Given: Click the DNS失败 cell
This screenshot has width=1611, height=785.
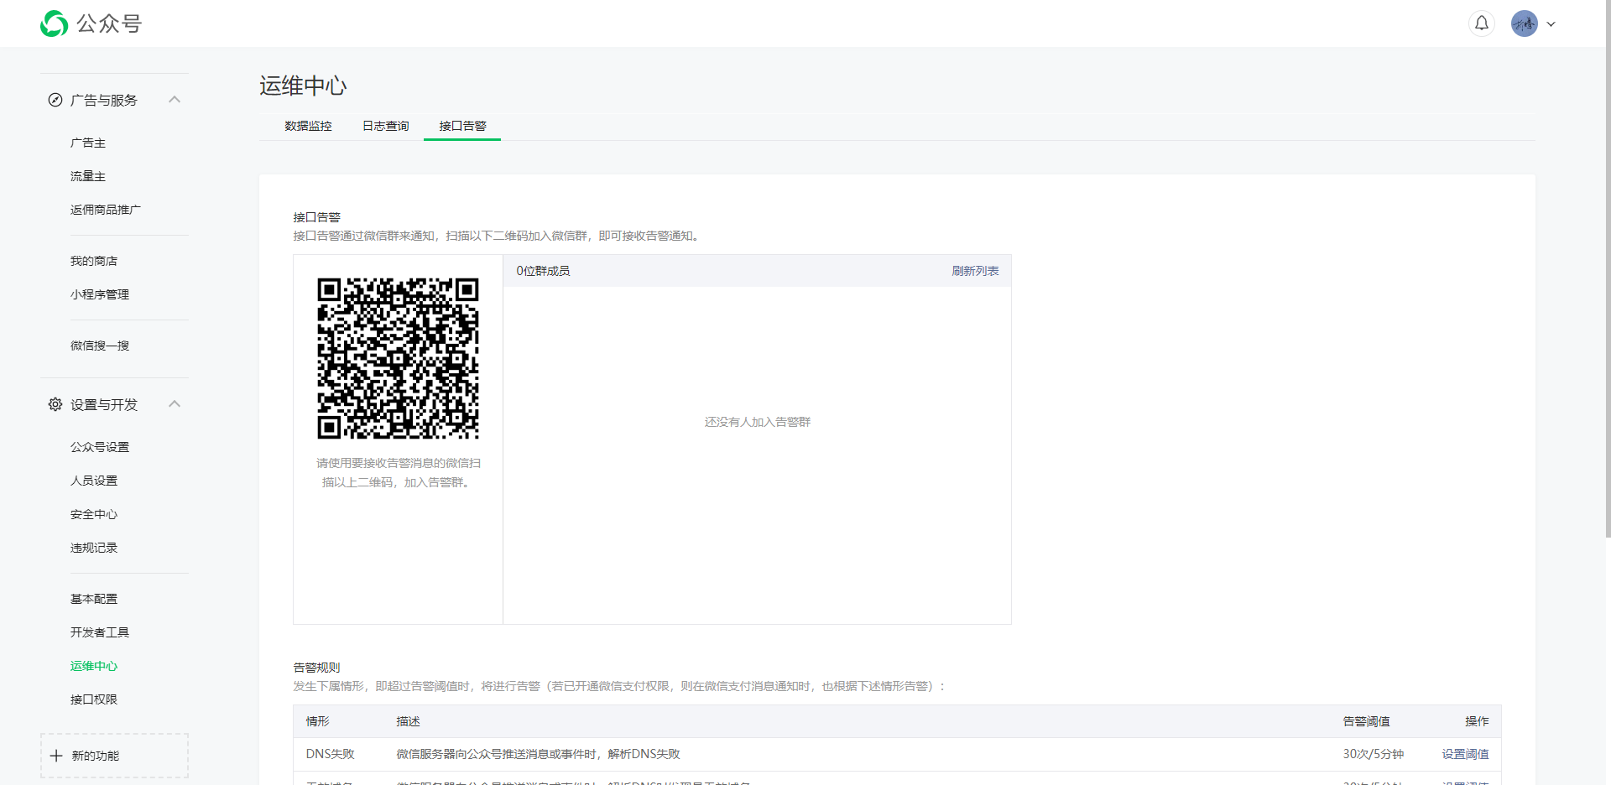Looking at the screenshot, I should coord(331,754).
